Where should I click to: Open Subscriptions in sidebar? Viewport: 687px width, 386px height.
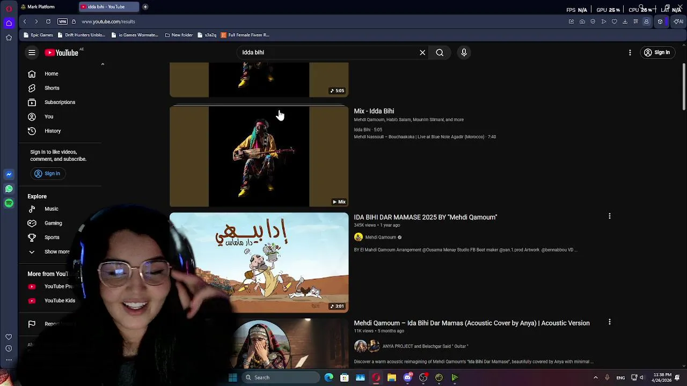coord(60,102)
